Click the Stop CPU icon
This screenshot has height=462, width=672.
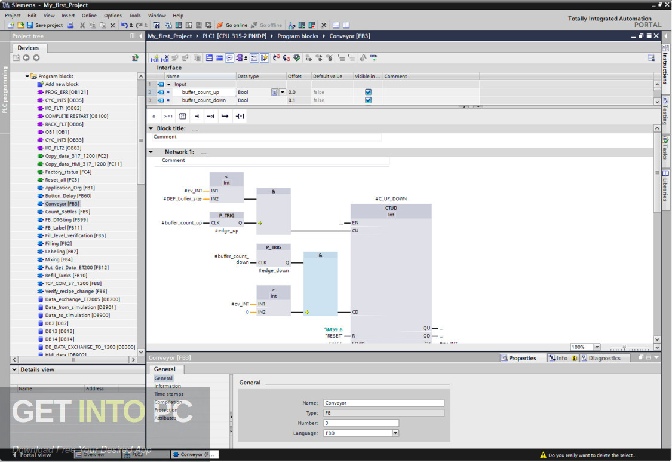click(312, 25)
